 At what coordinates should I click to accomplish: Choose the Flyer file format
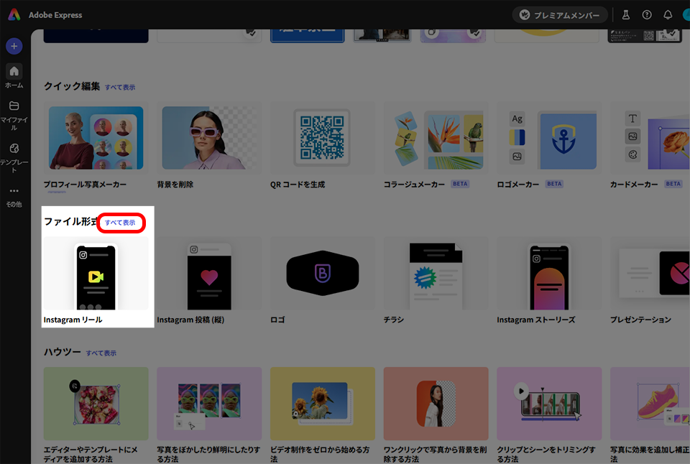[436, 277]
